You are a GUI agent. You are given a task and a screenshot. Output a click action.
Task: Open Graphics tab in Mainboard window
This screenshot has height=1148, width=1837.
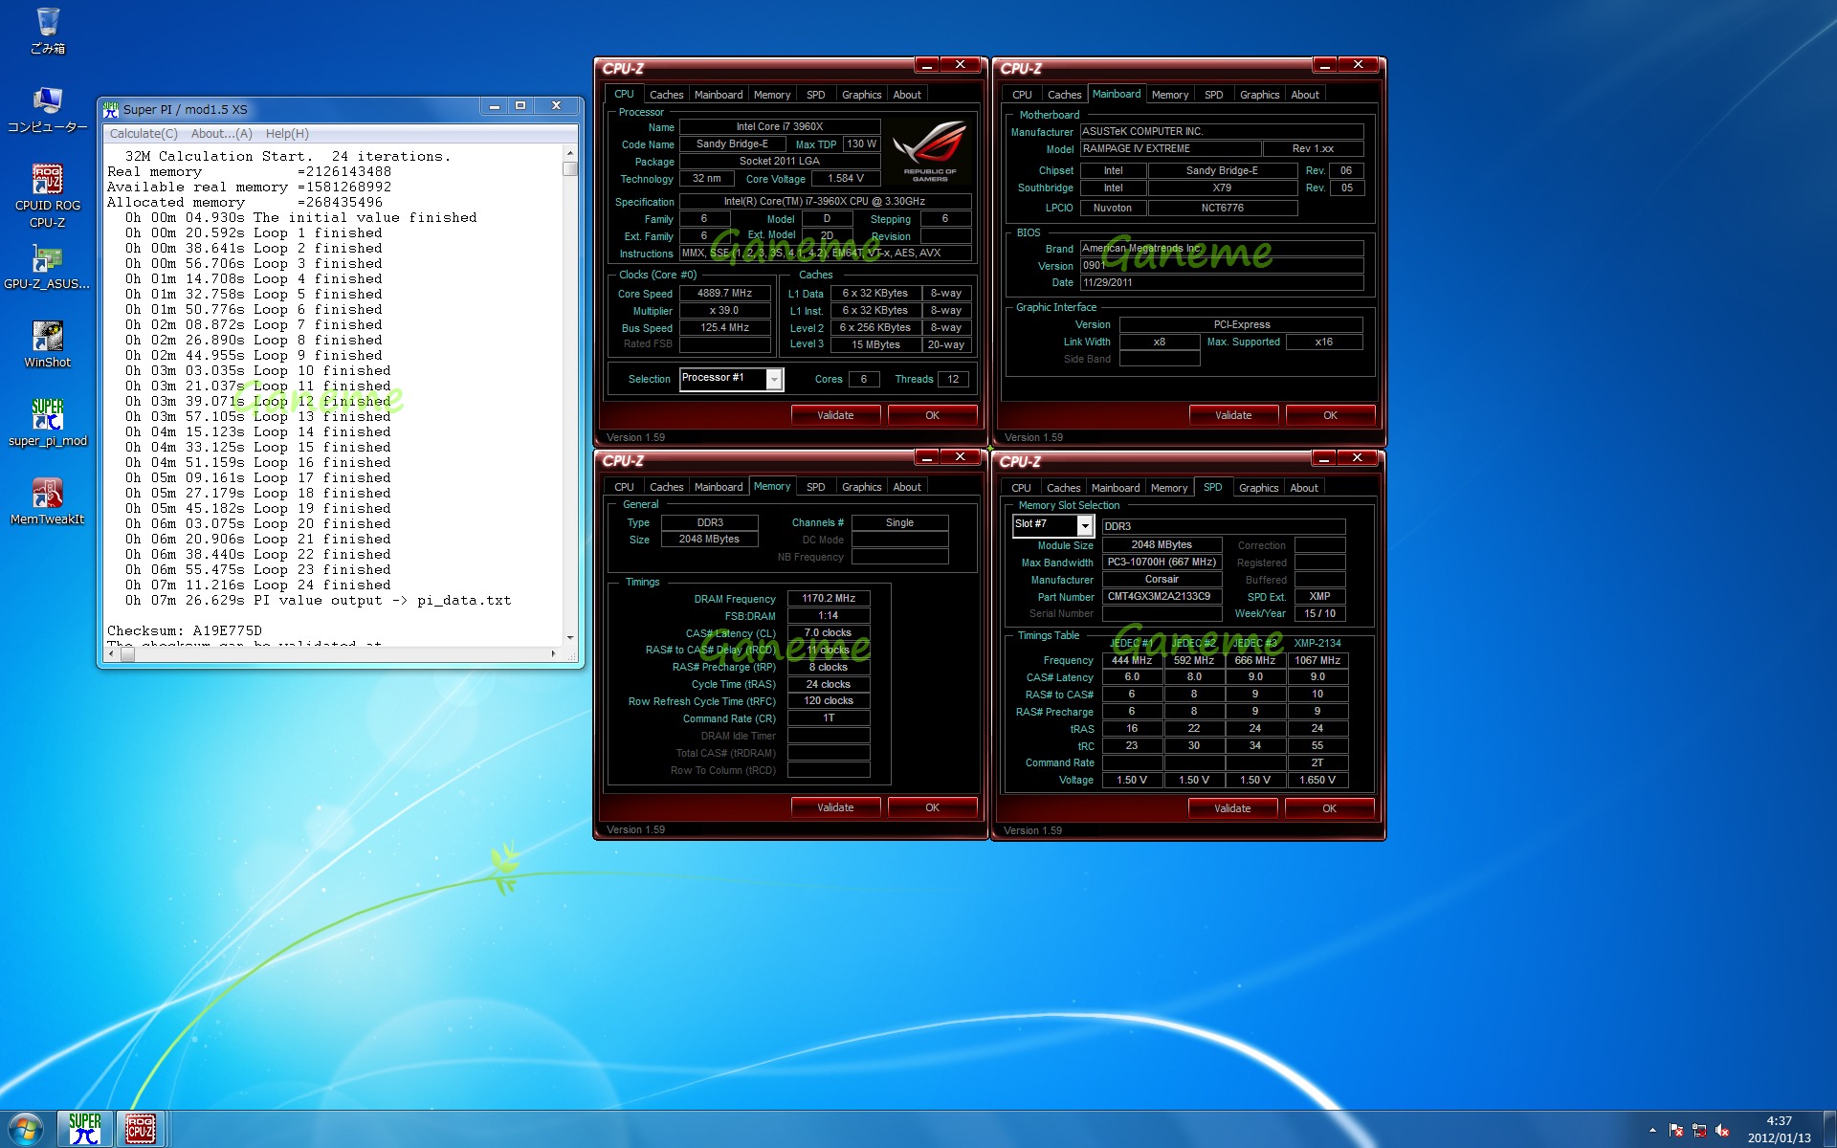1259,95
